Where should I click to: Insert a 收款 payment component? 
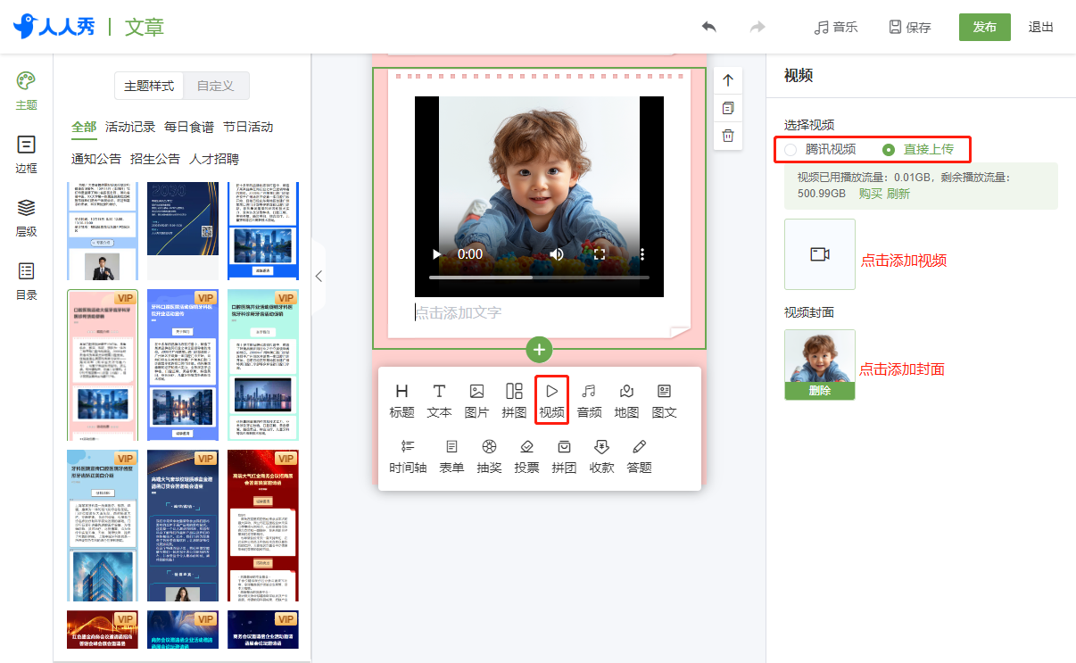[602, 456]
